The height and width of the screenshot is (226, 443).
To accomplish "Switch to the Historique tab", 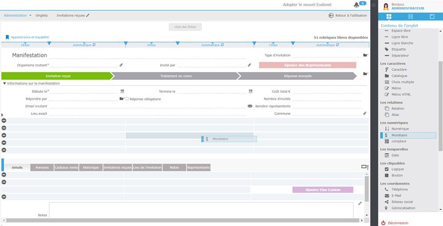I will click(x=91, y=168).
